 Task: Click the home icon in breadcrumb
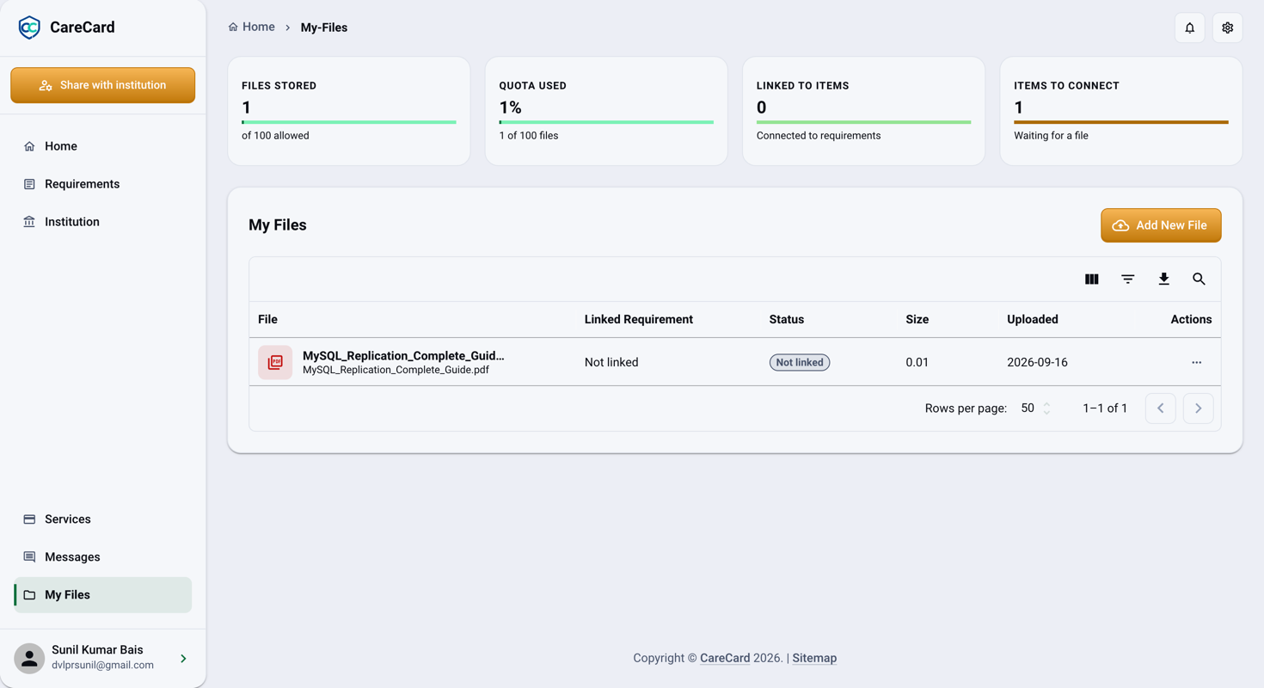tap(233, 28)
